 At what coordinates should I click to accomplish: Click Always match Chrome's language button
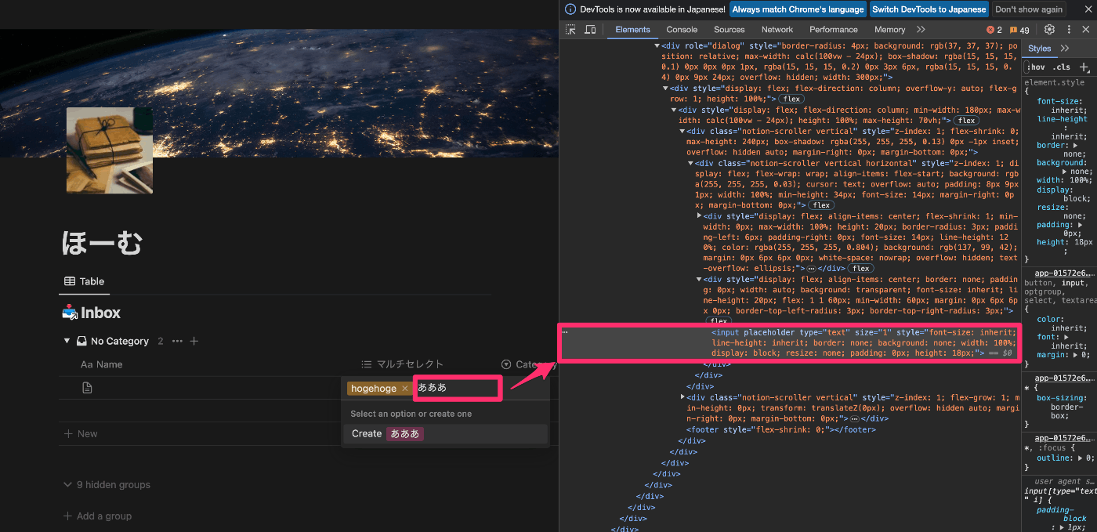click(798, 9)
